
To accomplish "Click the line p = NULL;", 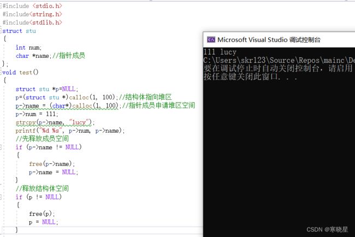I will pyautogui.click(x=44, y=222).
